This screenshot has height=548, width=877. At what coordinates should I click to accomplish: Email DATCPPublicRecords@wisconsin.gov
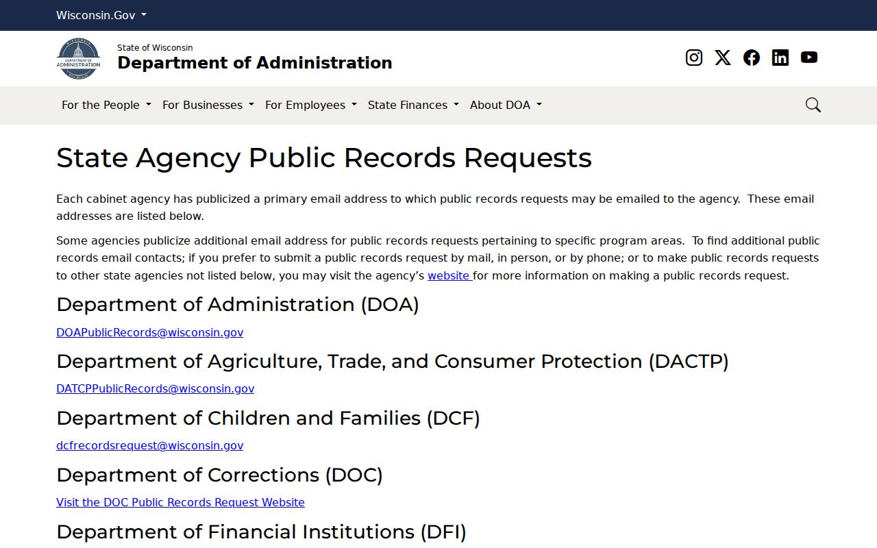pyautogui.click(x=155, y=388)
